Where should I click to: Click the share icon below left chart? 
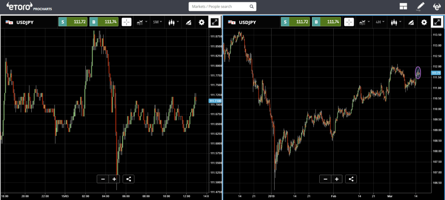129,179
